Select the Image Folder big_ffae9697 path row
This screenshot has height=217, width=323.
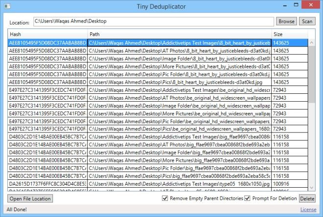coord(180,152)
